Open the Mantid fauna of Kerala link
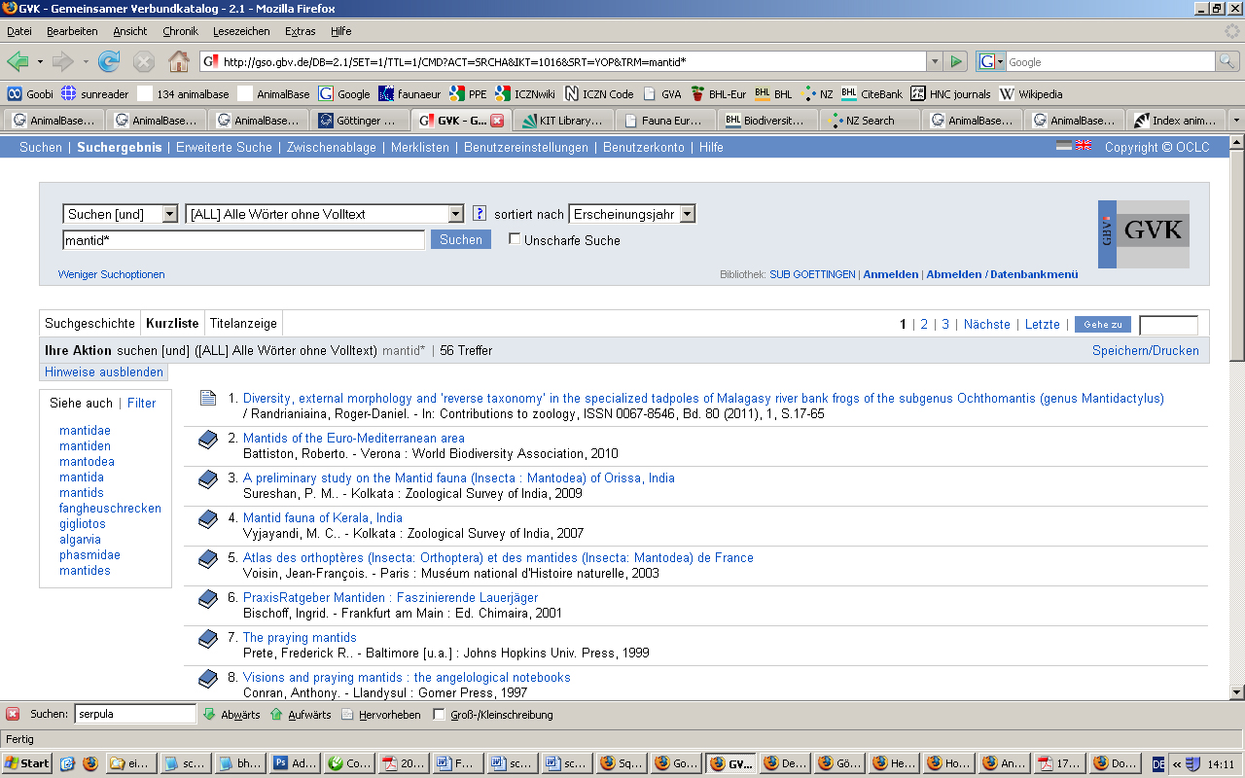This screenshot has width=1245, height=778. [322, 517]
